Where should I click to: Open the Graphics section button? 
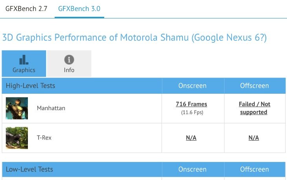[24, 64]
